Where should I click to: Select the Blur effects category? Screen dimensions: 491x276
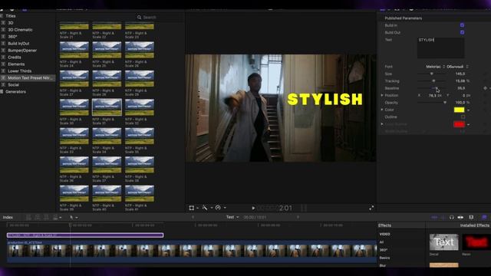pyautogui.click(x=383, y=265)
